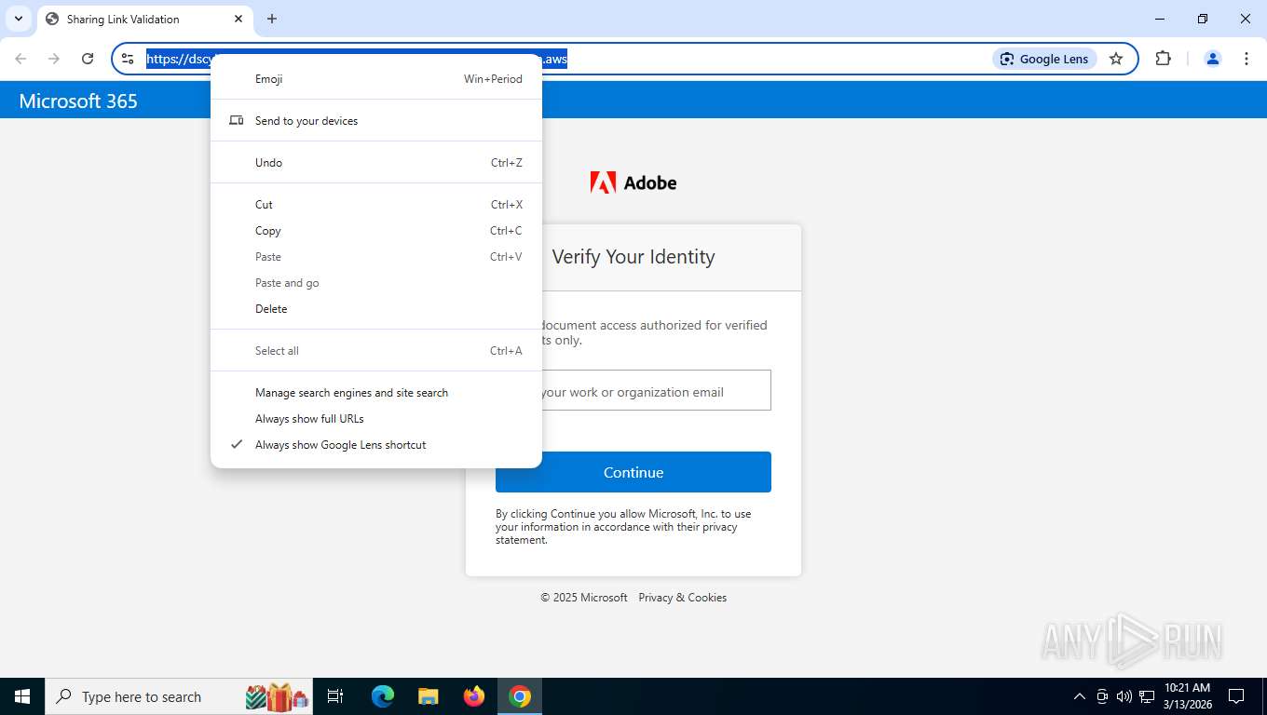Choose Delete in context menu
This screenshot has height=715, width=1267.
pos(376,309)
